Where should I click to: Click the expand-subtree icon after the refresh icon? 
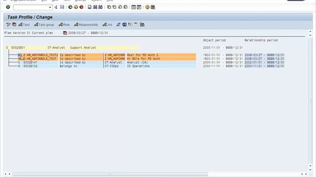[x=130, y=25]
